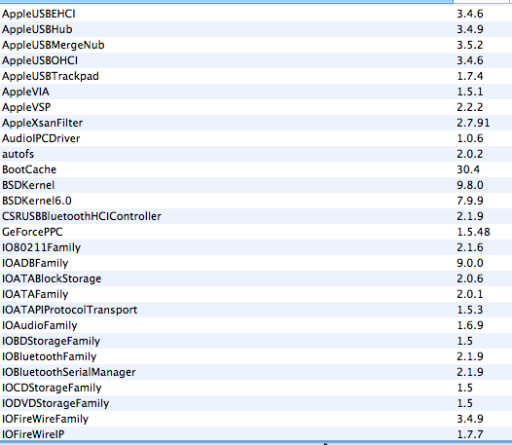Click version 1.5.3 of IOATAPIProtocolTransport
512x445 pixels.
tap(470, 310)
